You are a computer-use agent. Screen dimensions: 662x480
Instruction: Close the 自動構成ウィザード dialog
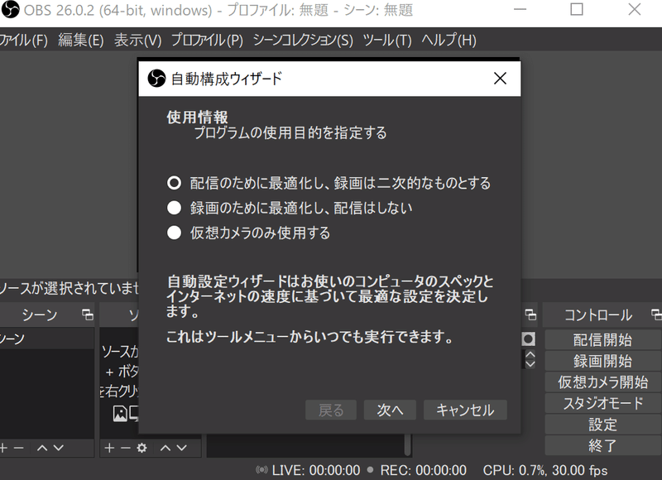(x=501, y=78)
